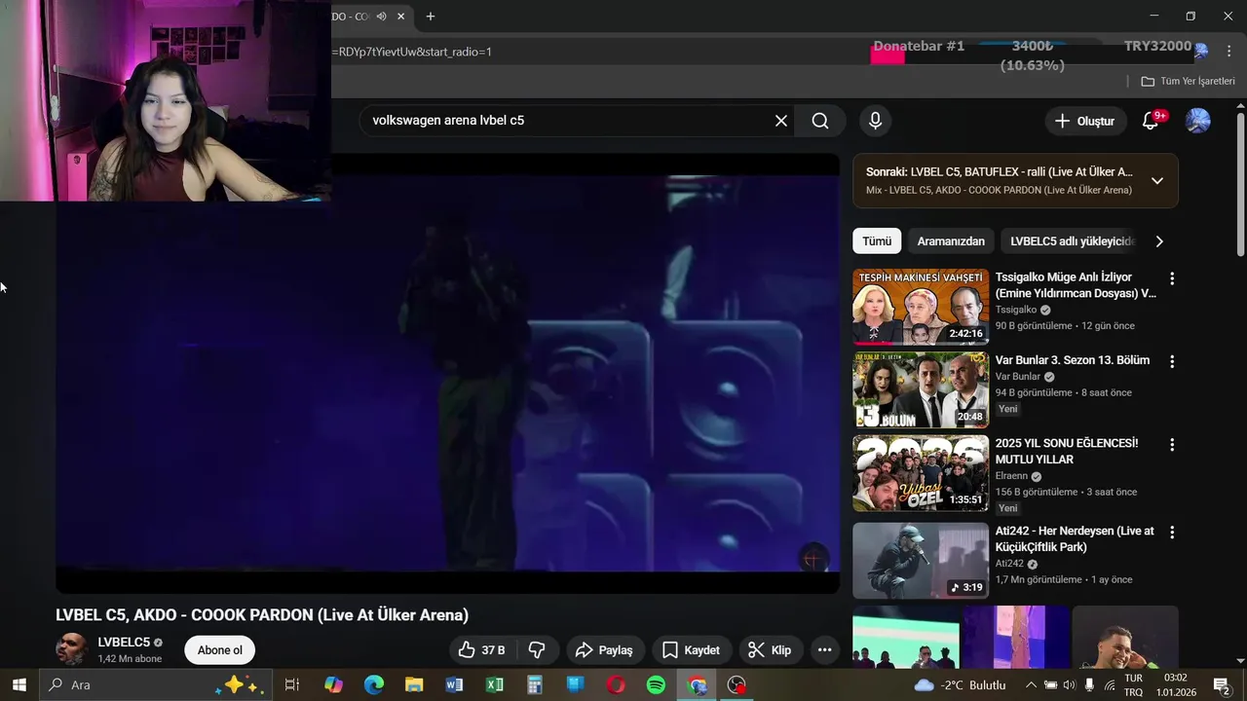Switch TUR TRQ keyboard language
Screen dimensions: 1247x701
point(1134,684)
